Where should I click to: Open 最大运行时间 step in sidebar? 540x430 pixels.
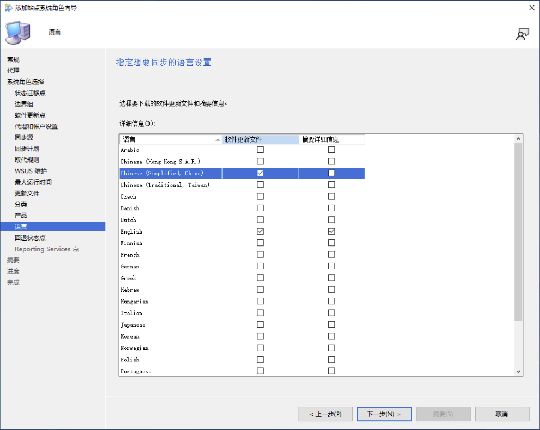pyautogui.click(x=33, y=182)
